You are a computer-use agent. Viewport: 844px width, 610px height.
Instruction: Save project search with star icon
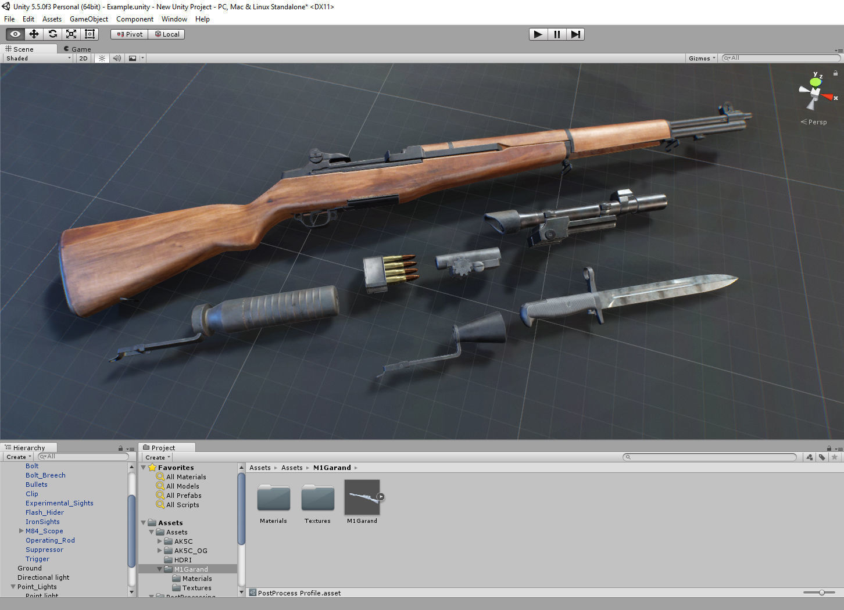[835, 457]
